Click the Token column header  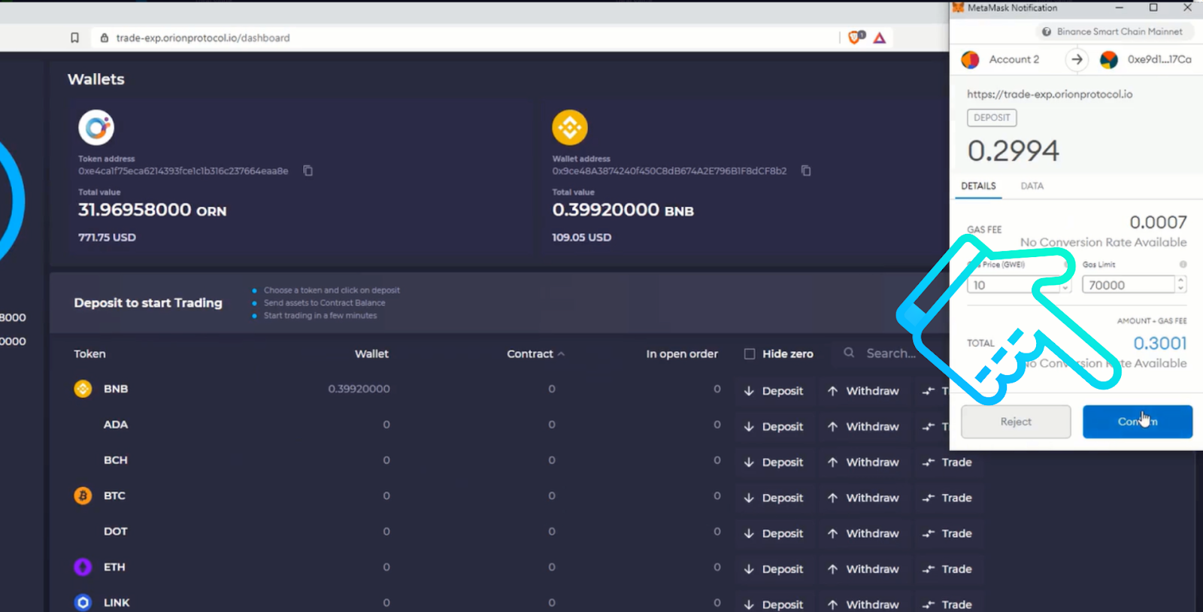(89, 353)
